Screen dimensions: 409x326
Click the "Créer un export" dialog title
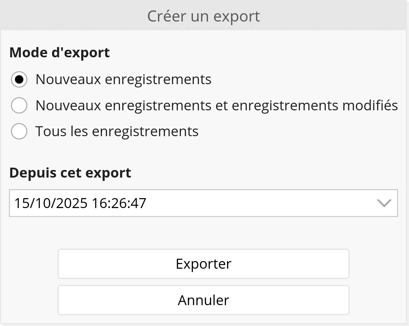click(203, 16)
